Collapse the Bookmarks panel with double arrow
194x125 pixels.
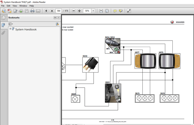coord(55,18)
